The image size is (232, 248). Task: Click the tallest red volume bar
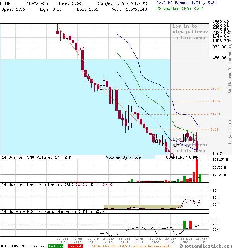click(x=197, y=170)
